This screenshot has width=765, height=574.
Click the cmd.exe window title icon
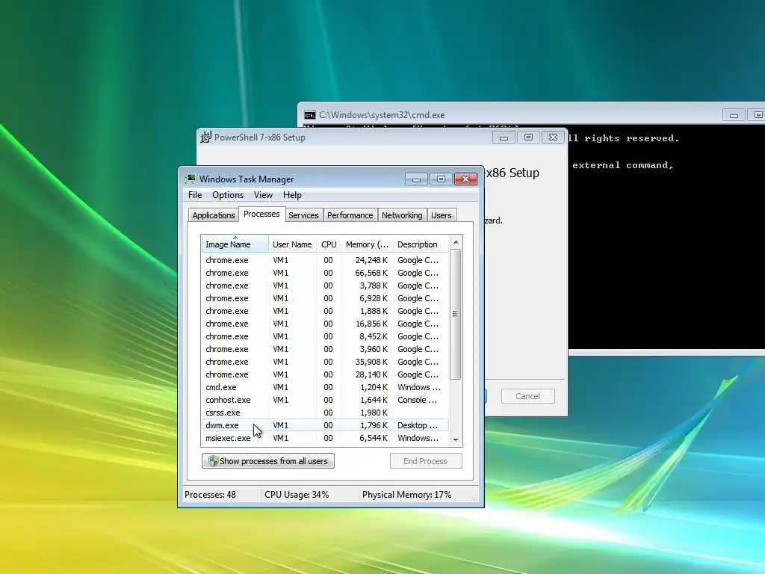[310, 115]
